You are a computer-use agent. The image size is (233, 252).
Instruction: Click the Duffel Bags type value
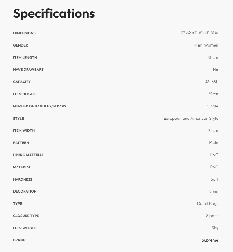[x=207, y=204]
